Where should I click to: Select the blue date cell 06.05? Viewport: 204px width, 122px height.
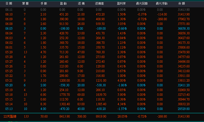9,29
